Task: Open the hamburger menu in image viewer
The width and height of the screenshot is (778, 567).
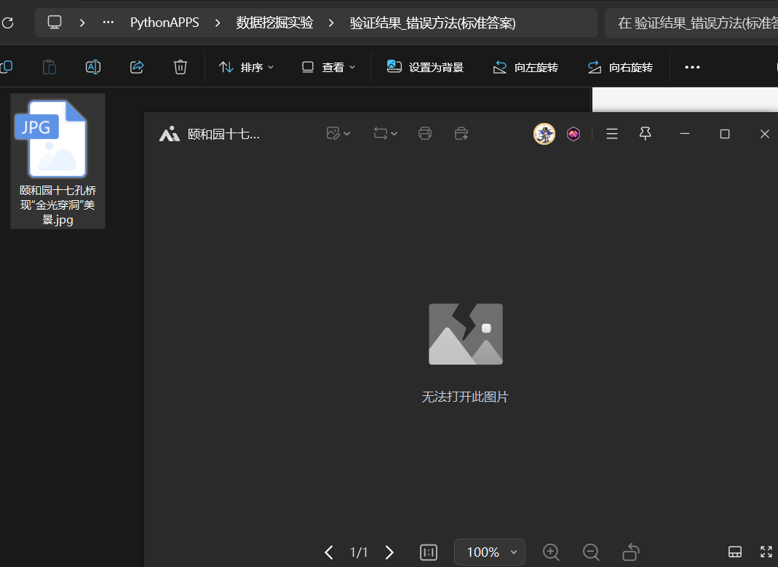Action: pos(612,133)
